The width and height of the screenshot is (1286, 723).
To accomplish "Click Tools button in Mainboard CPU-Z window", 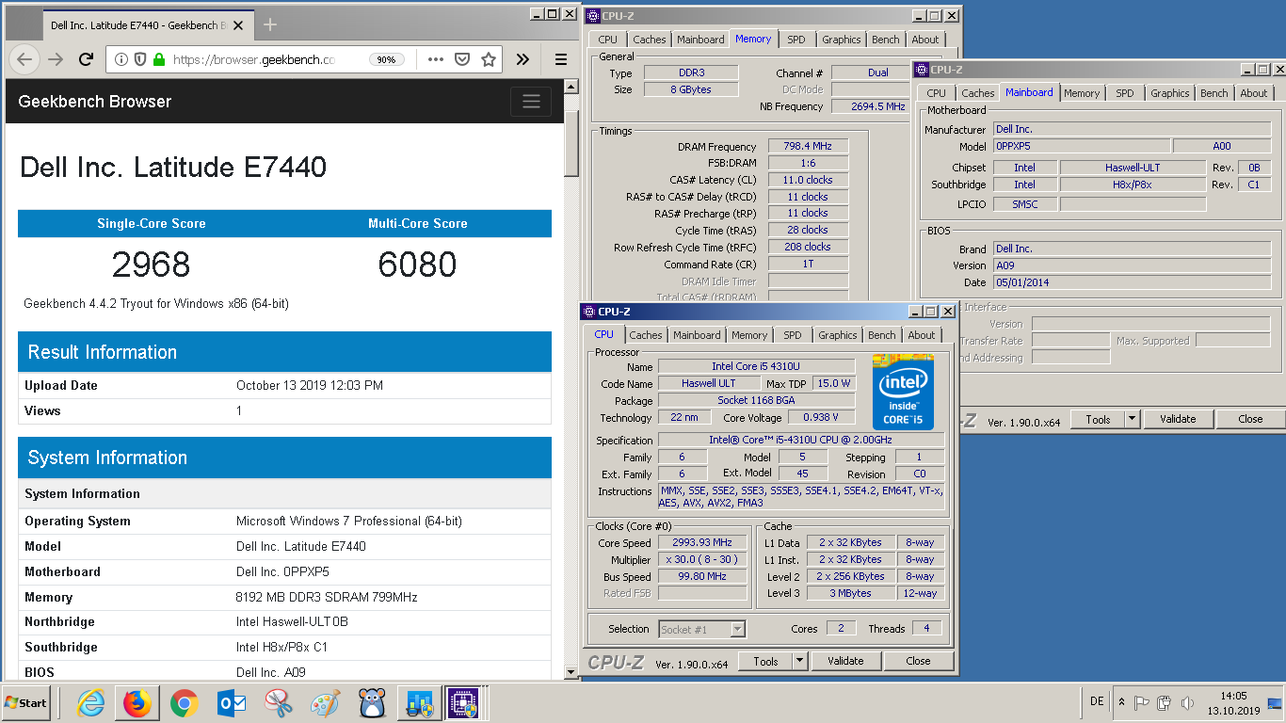I will [x=1098, y=420].
